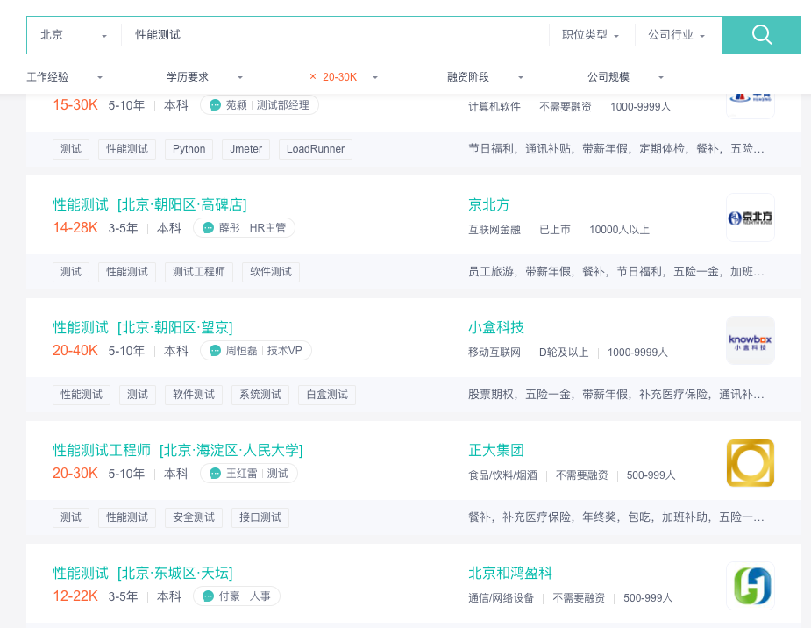811x628 pixels.
Task: Open the 学历要求 filter dropdown
Action: 205,77
